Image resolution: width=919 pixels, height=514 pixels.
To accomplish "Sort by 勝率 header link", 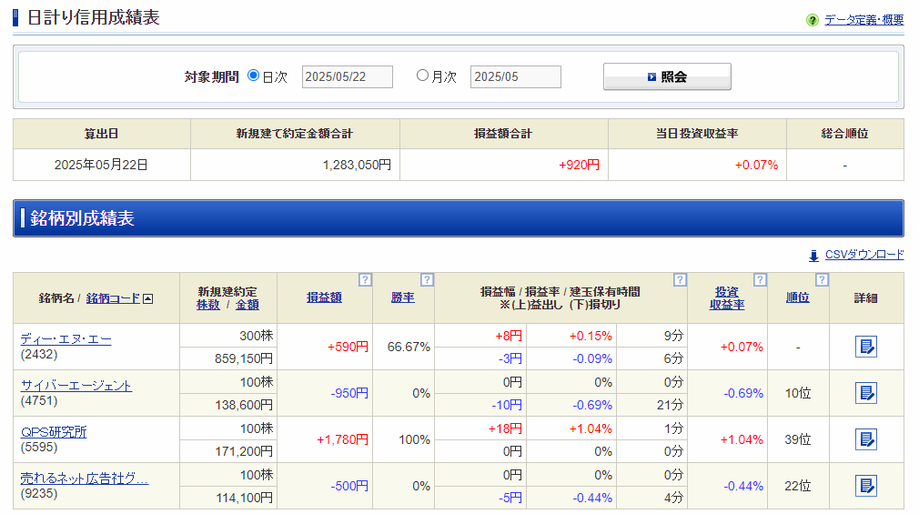I will [x=403, y=297].
